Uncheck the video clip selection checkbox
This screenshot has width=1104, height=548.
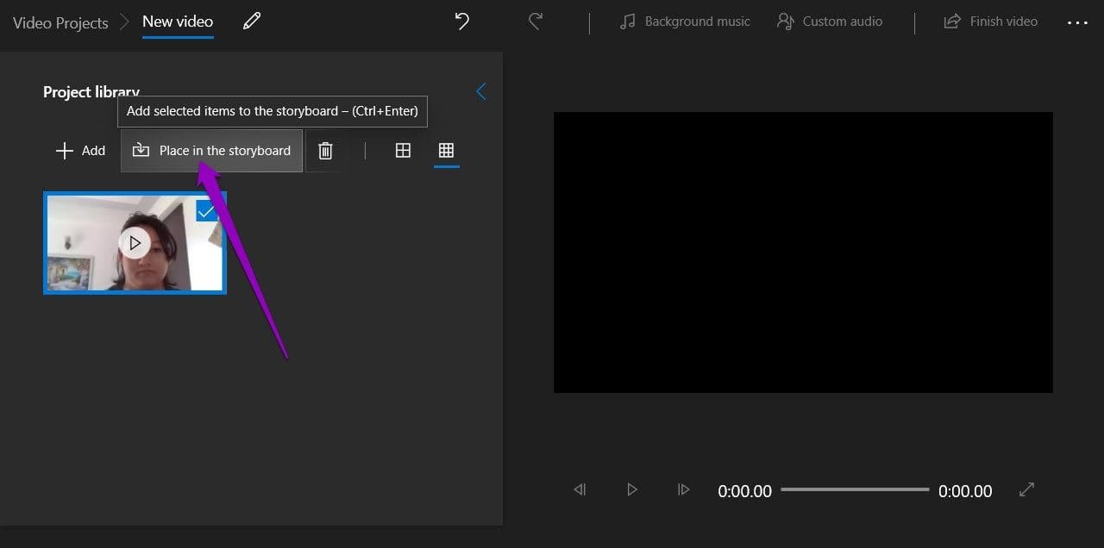(x=206, y=211)
